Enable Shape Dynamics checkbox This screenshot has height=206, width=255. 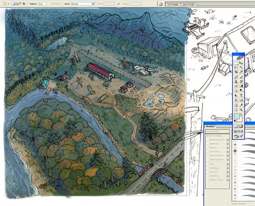(x=207, y=139)
